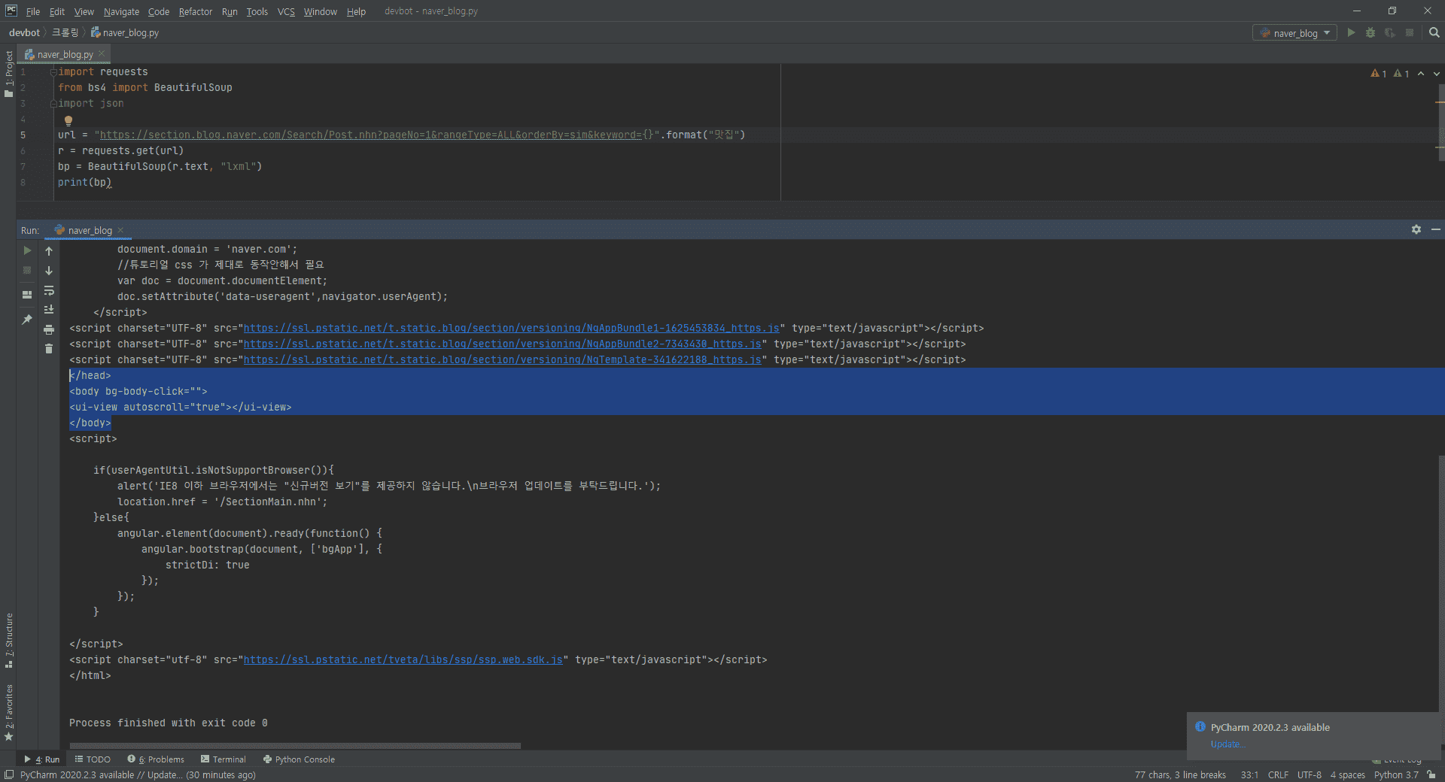Screen dimensions: 1445x782
Task: Click the print icon in Run panel
Action: point(49,329)
